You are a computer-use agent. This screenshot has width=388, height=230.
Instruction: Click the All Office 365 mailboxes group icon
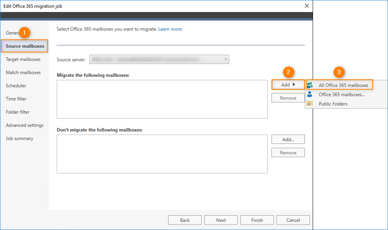pyautogui.click(x=310, y=85)
